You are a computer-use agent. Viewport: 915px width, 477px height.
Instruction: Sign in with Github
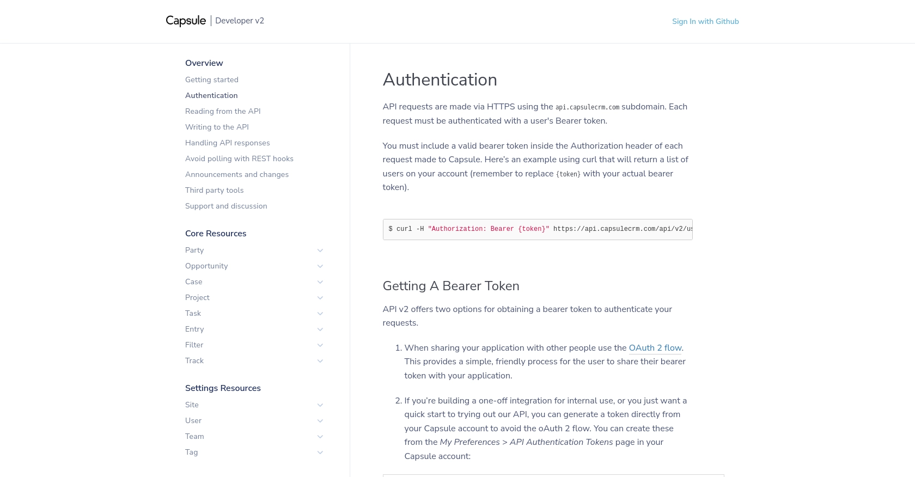pos(705,21)
